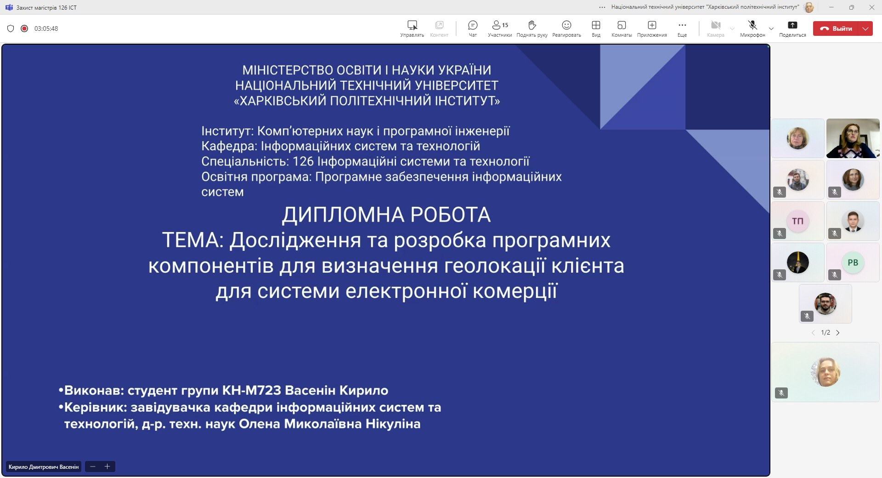Open breakout Rooms

click(622, 28)
